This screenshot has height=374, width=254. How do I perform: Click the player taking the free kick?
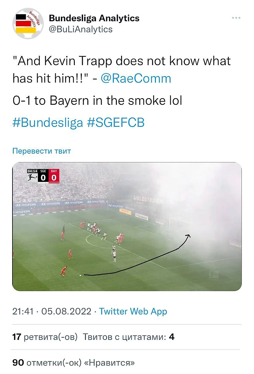(x=64, y=271)
